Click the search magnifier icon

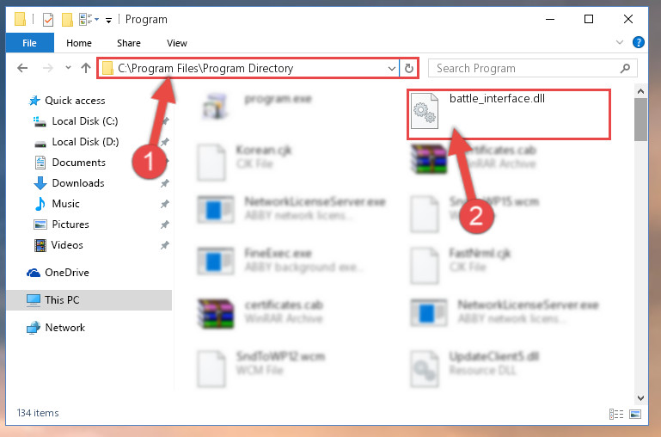click(626, 68)
